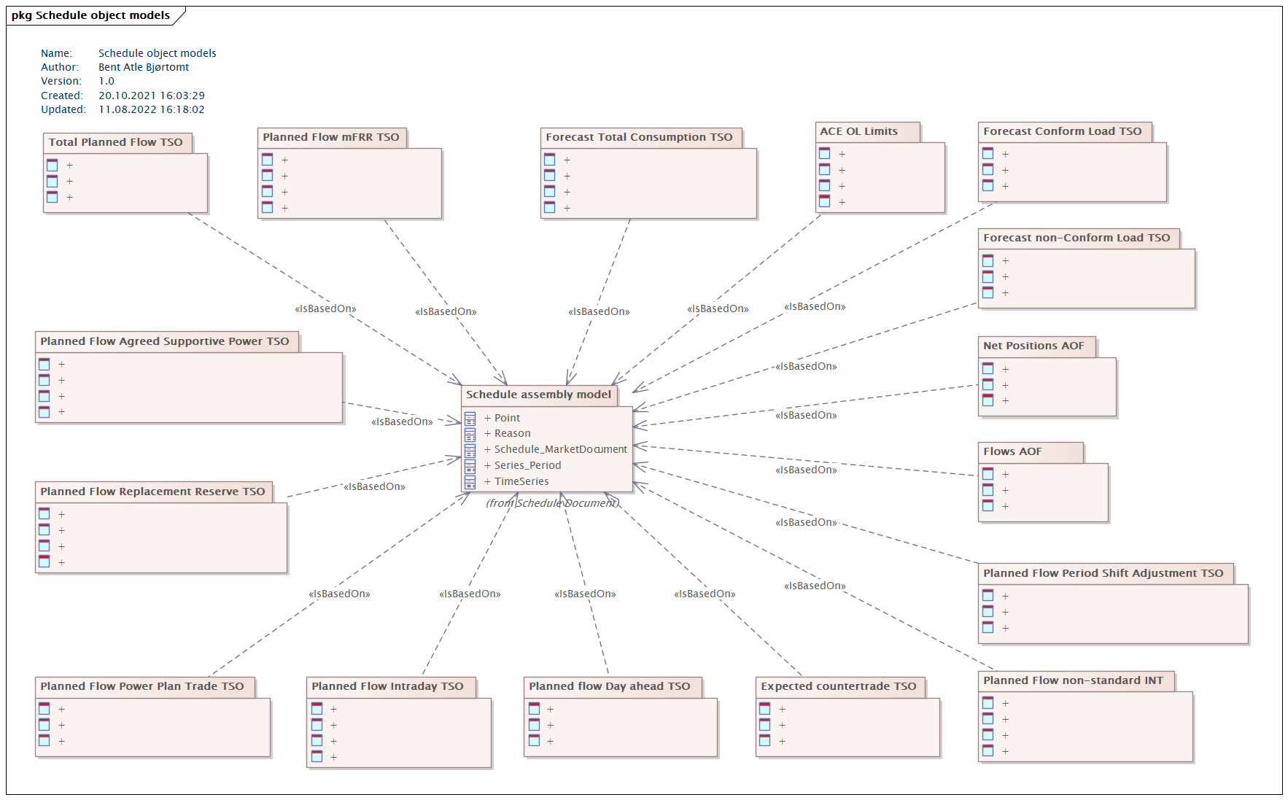Click the pkg Schedule object models frame label
The image size is (1288, 800).
click(x=90, y=15)
